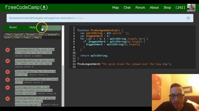Click line number 15 in editor gutter
The height and width of the screenshot is (111, 199).
point(74,67)
